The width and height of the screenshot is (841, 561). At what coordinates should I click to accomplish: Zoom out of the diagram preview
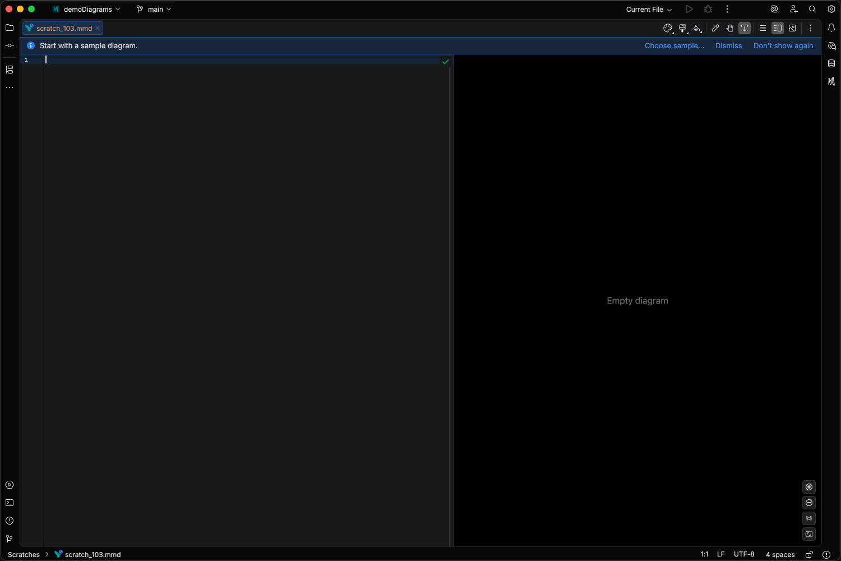click(808, 503)
